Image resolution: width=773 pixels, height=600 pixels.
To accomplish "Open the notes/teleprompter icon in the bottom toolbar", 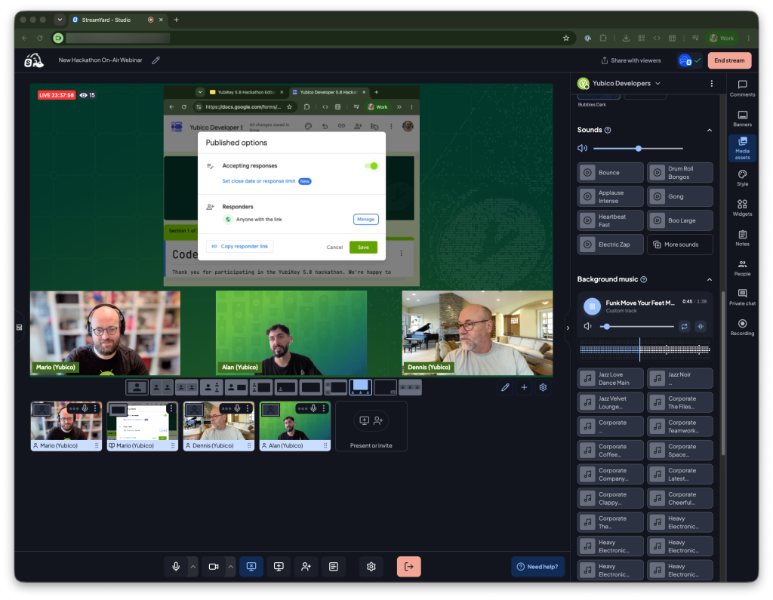I will pyautogui.click(x=334, y=567).
